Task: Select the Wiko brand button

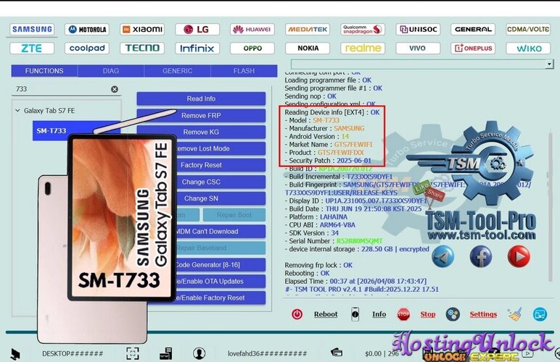Action: [528, 48]
